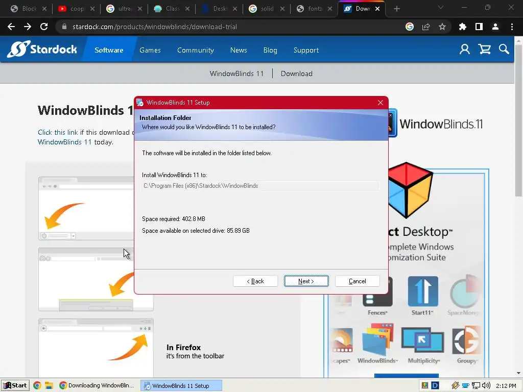
Task: Click the Download sub-navigation link
Action: point(297,73)
